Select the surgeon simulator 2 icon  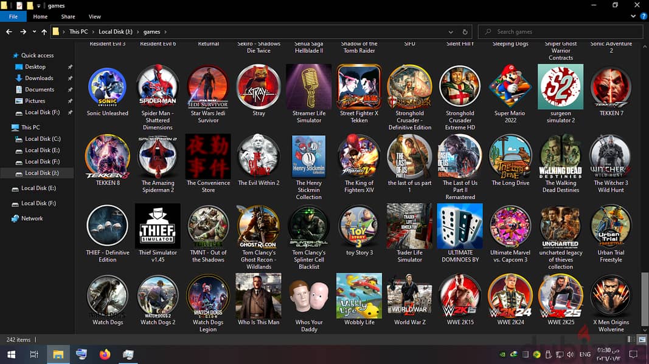[560, 87]
